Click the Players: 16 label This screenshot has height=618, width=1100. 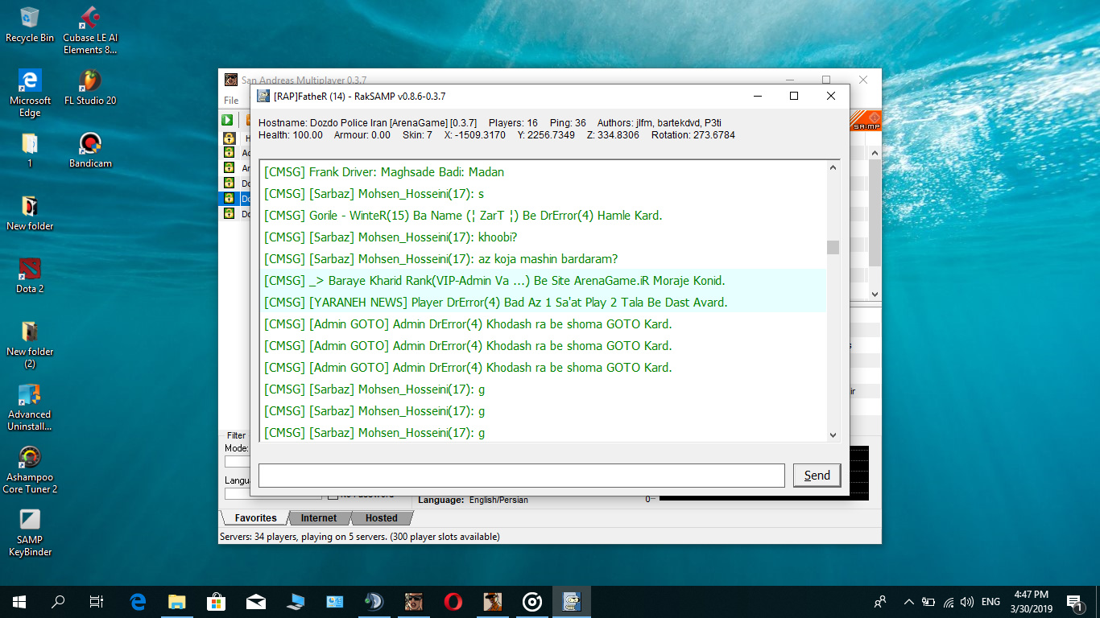point(514,123)
